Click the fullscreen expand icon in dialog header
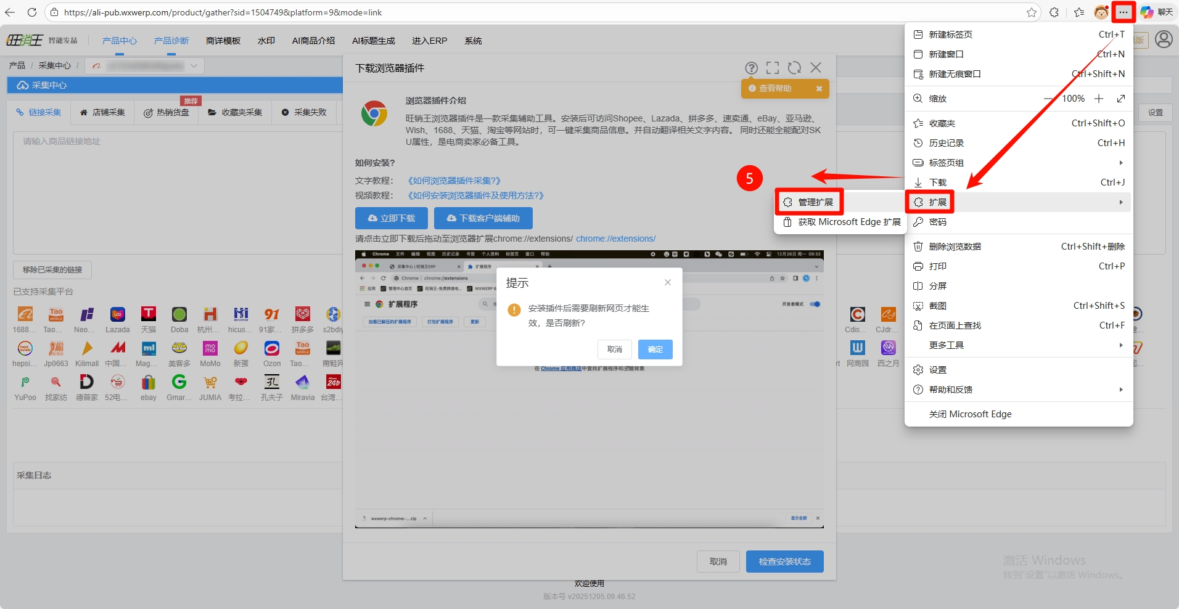This screenshot has height=609, width=1179. pyautogui.click(x=773, y=68)
